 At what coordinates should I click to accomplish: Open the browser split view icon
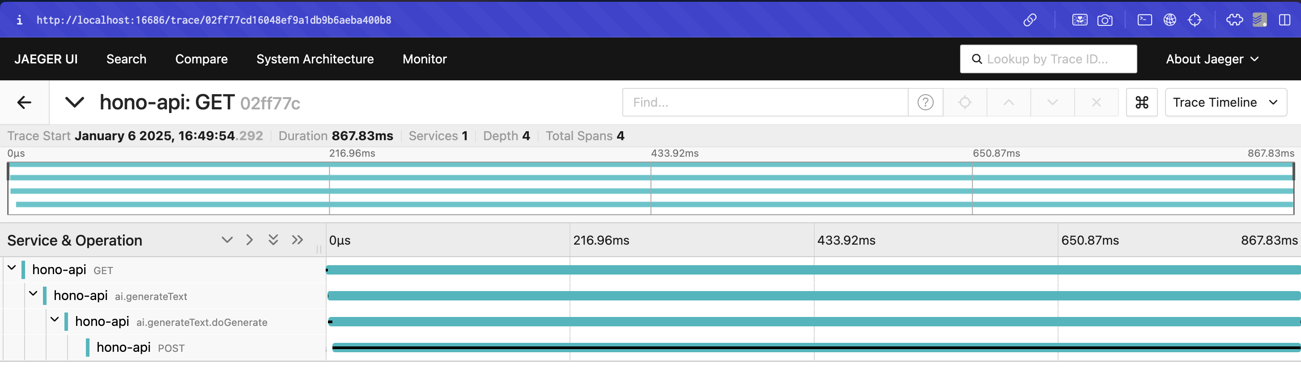1284,20
